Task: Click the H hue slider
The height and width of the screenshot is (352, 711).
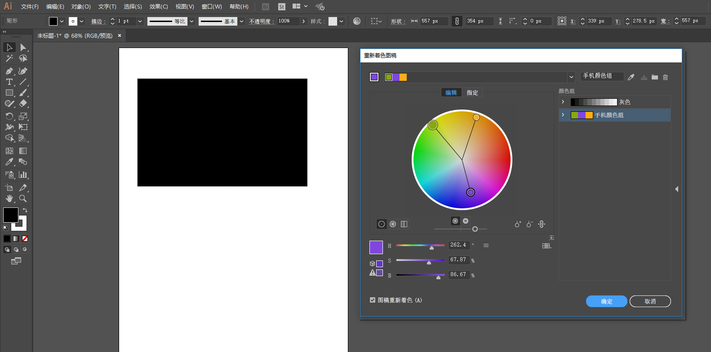Action: point(420,246)
